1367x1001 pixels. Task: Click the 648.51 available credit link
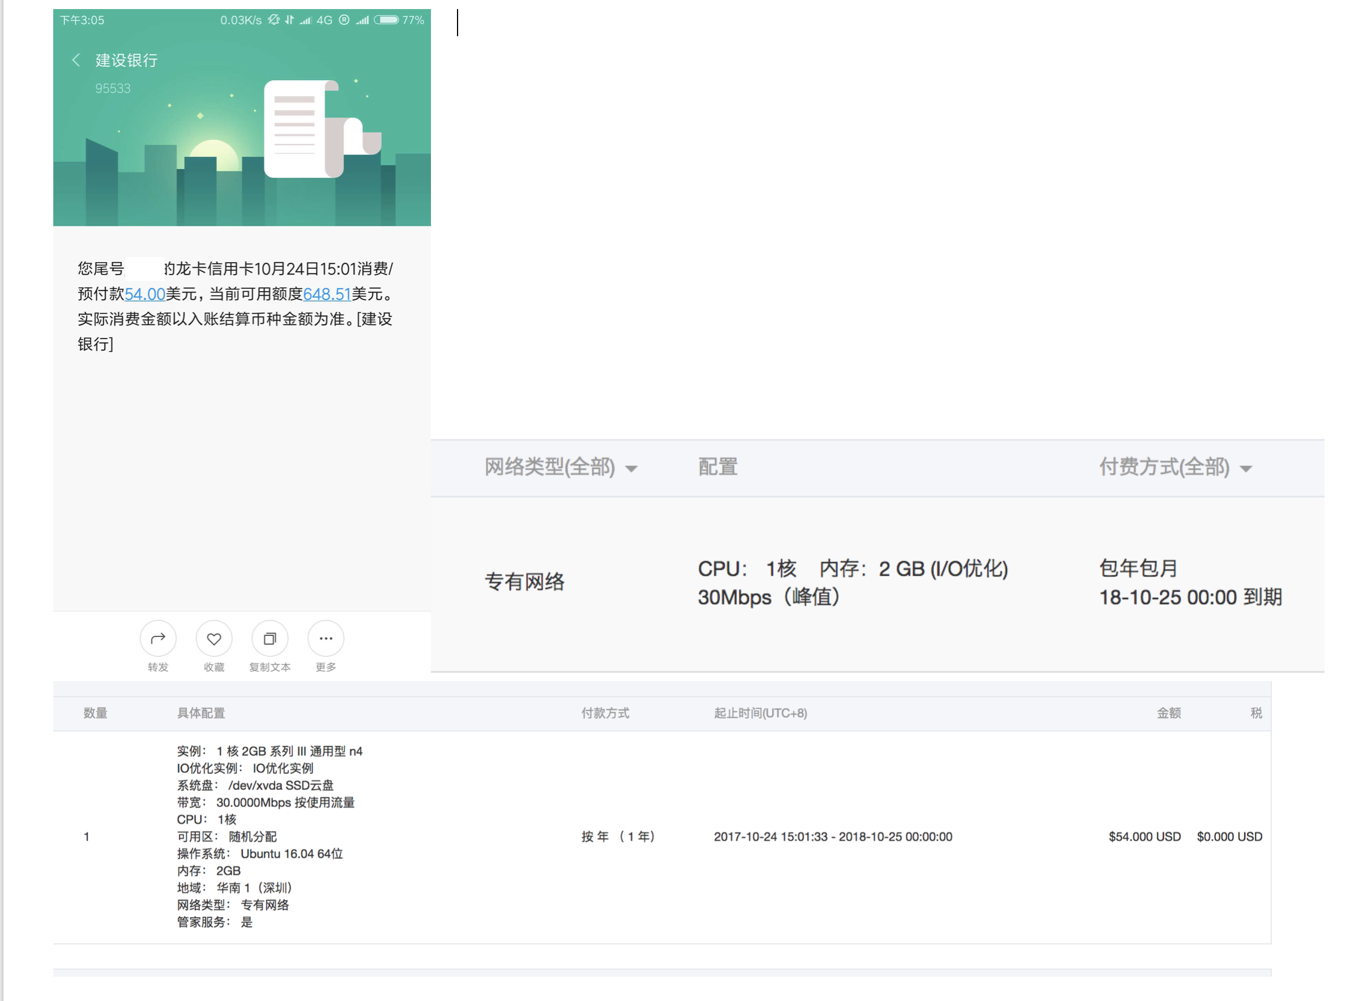pyautogui.click(x=327, y=294)
